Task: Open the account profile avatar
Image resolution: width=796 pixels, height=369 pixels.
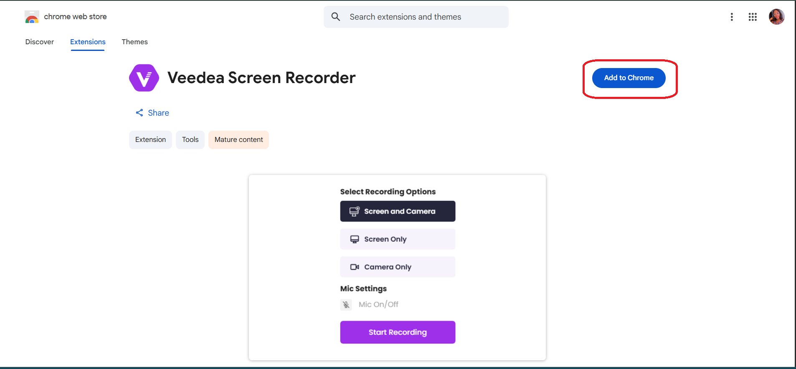Action: [x=777, y=17]
